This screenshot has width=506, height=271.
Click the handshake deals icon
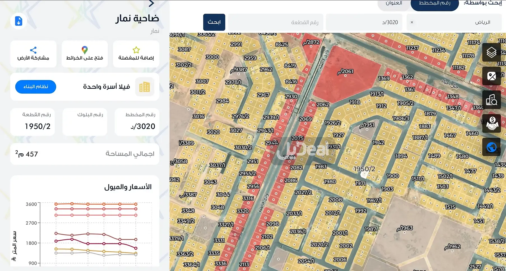coord(491,123)
